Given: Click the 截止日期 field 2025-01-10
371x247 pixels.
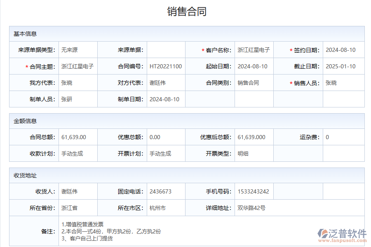Looking at the screenshot, I should pyautogui.click(x=340, y=66).
